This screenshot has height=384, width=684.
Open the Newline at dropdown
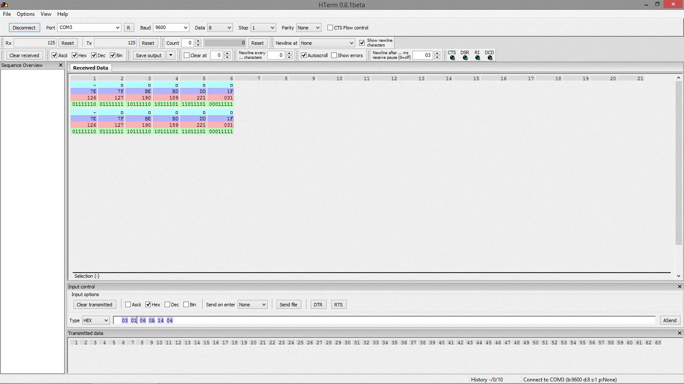tap(327, 43)
